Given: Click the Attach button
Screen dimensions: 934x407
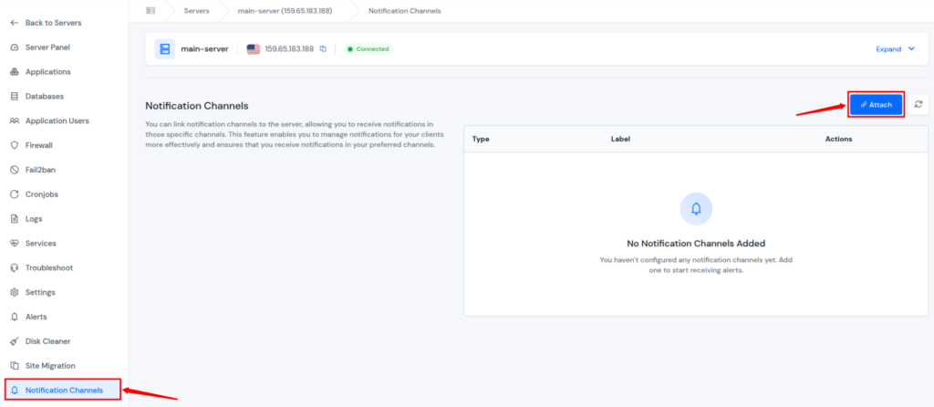Looking at the screenshot, I should (876, 105).
